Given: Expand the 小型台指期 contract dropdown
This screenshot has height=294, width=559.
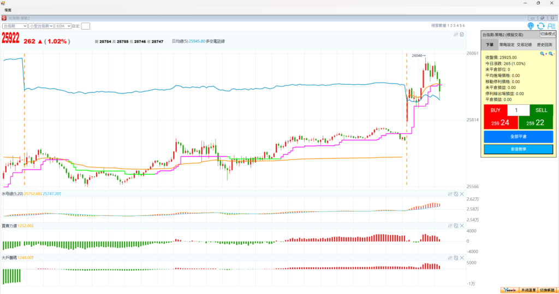Looking at the screenshot, I should coord(41,26).
